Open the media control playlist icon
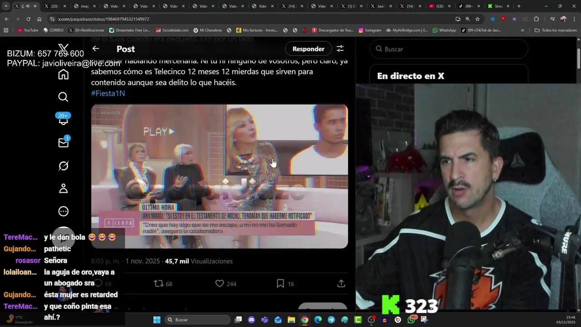Viewport: 581px width, 327px height. tap(552, 19)
